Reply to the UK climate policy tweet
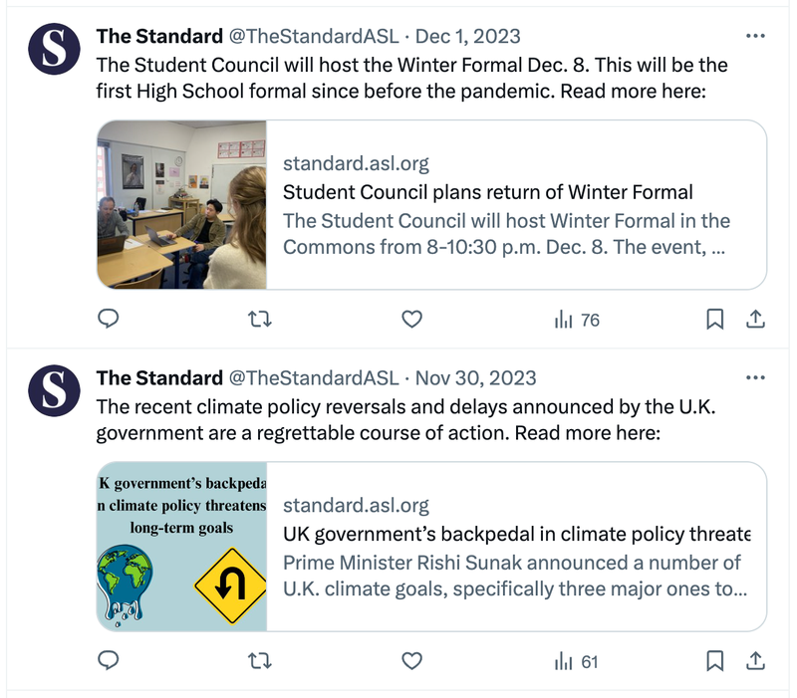This screenshot has width=797, height=698. (110, 661)
